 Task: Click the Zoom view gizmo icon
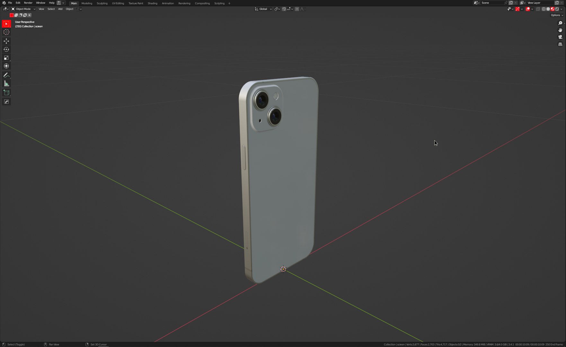pos(560,23)
